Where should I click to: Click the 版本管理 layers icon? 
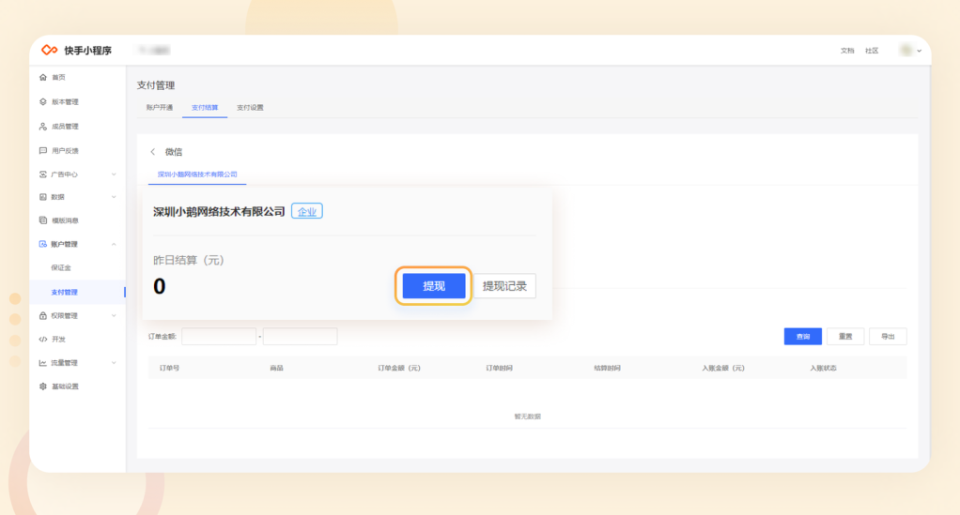pyautogui.click(x=43, y=102)
